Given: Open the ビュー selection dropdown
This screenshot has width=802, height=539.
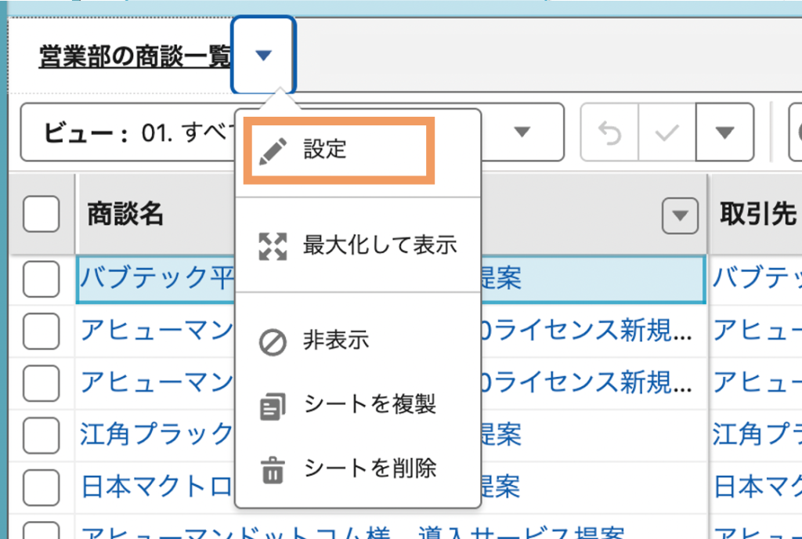Looking at the screenshot, I should point(522,132).
